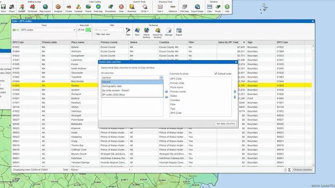Click the Print map icon
This screenshot has width=335, height=188.
coord(184,8)
